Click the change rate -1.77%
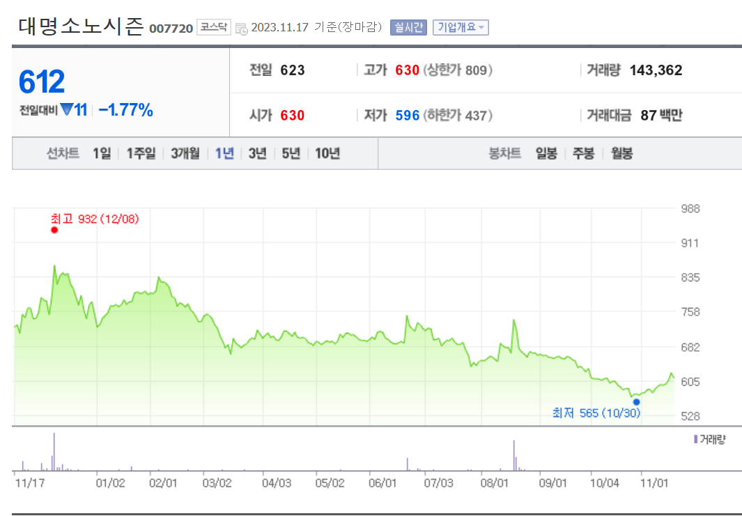This screenshot has width=742, height=516. [125, 110]
